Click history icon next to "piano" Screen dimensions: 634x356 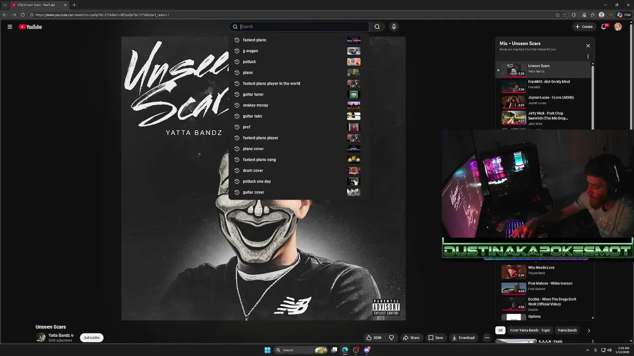237,73
